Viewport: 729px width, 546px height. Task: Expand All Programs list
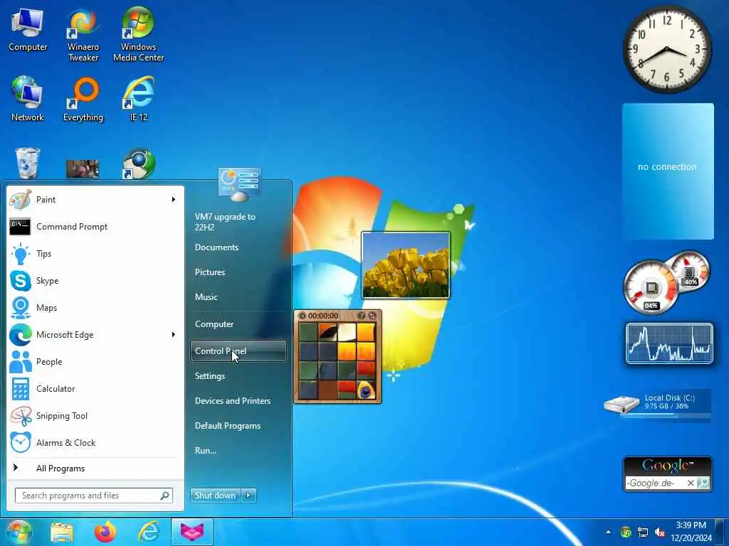95,469
